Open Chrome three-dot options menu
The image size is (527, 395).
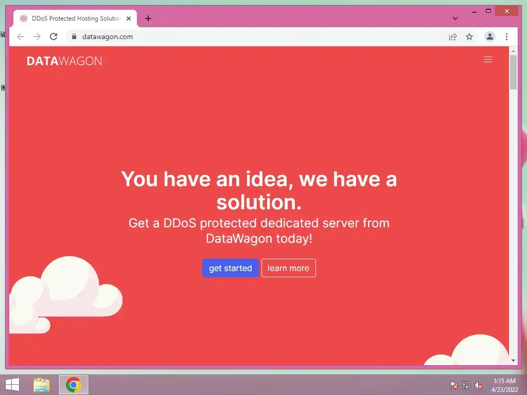coord(506,37)
